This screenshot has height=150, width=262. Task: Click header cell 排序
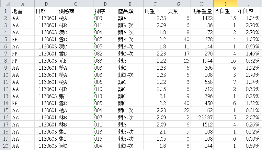(x=106, y=11)
